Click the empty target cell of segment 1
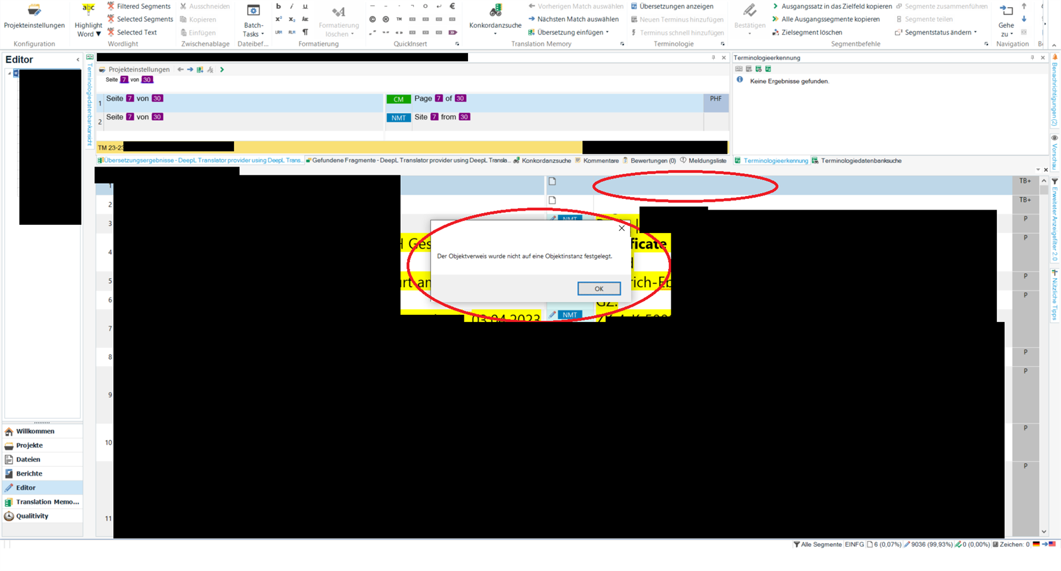The width and height of the screenshot is (1061, 571). [684, 186]
